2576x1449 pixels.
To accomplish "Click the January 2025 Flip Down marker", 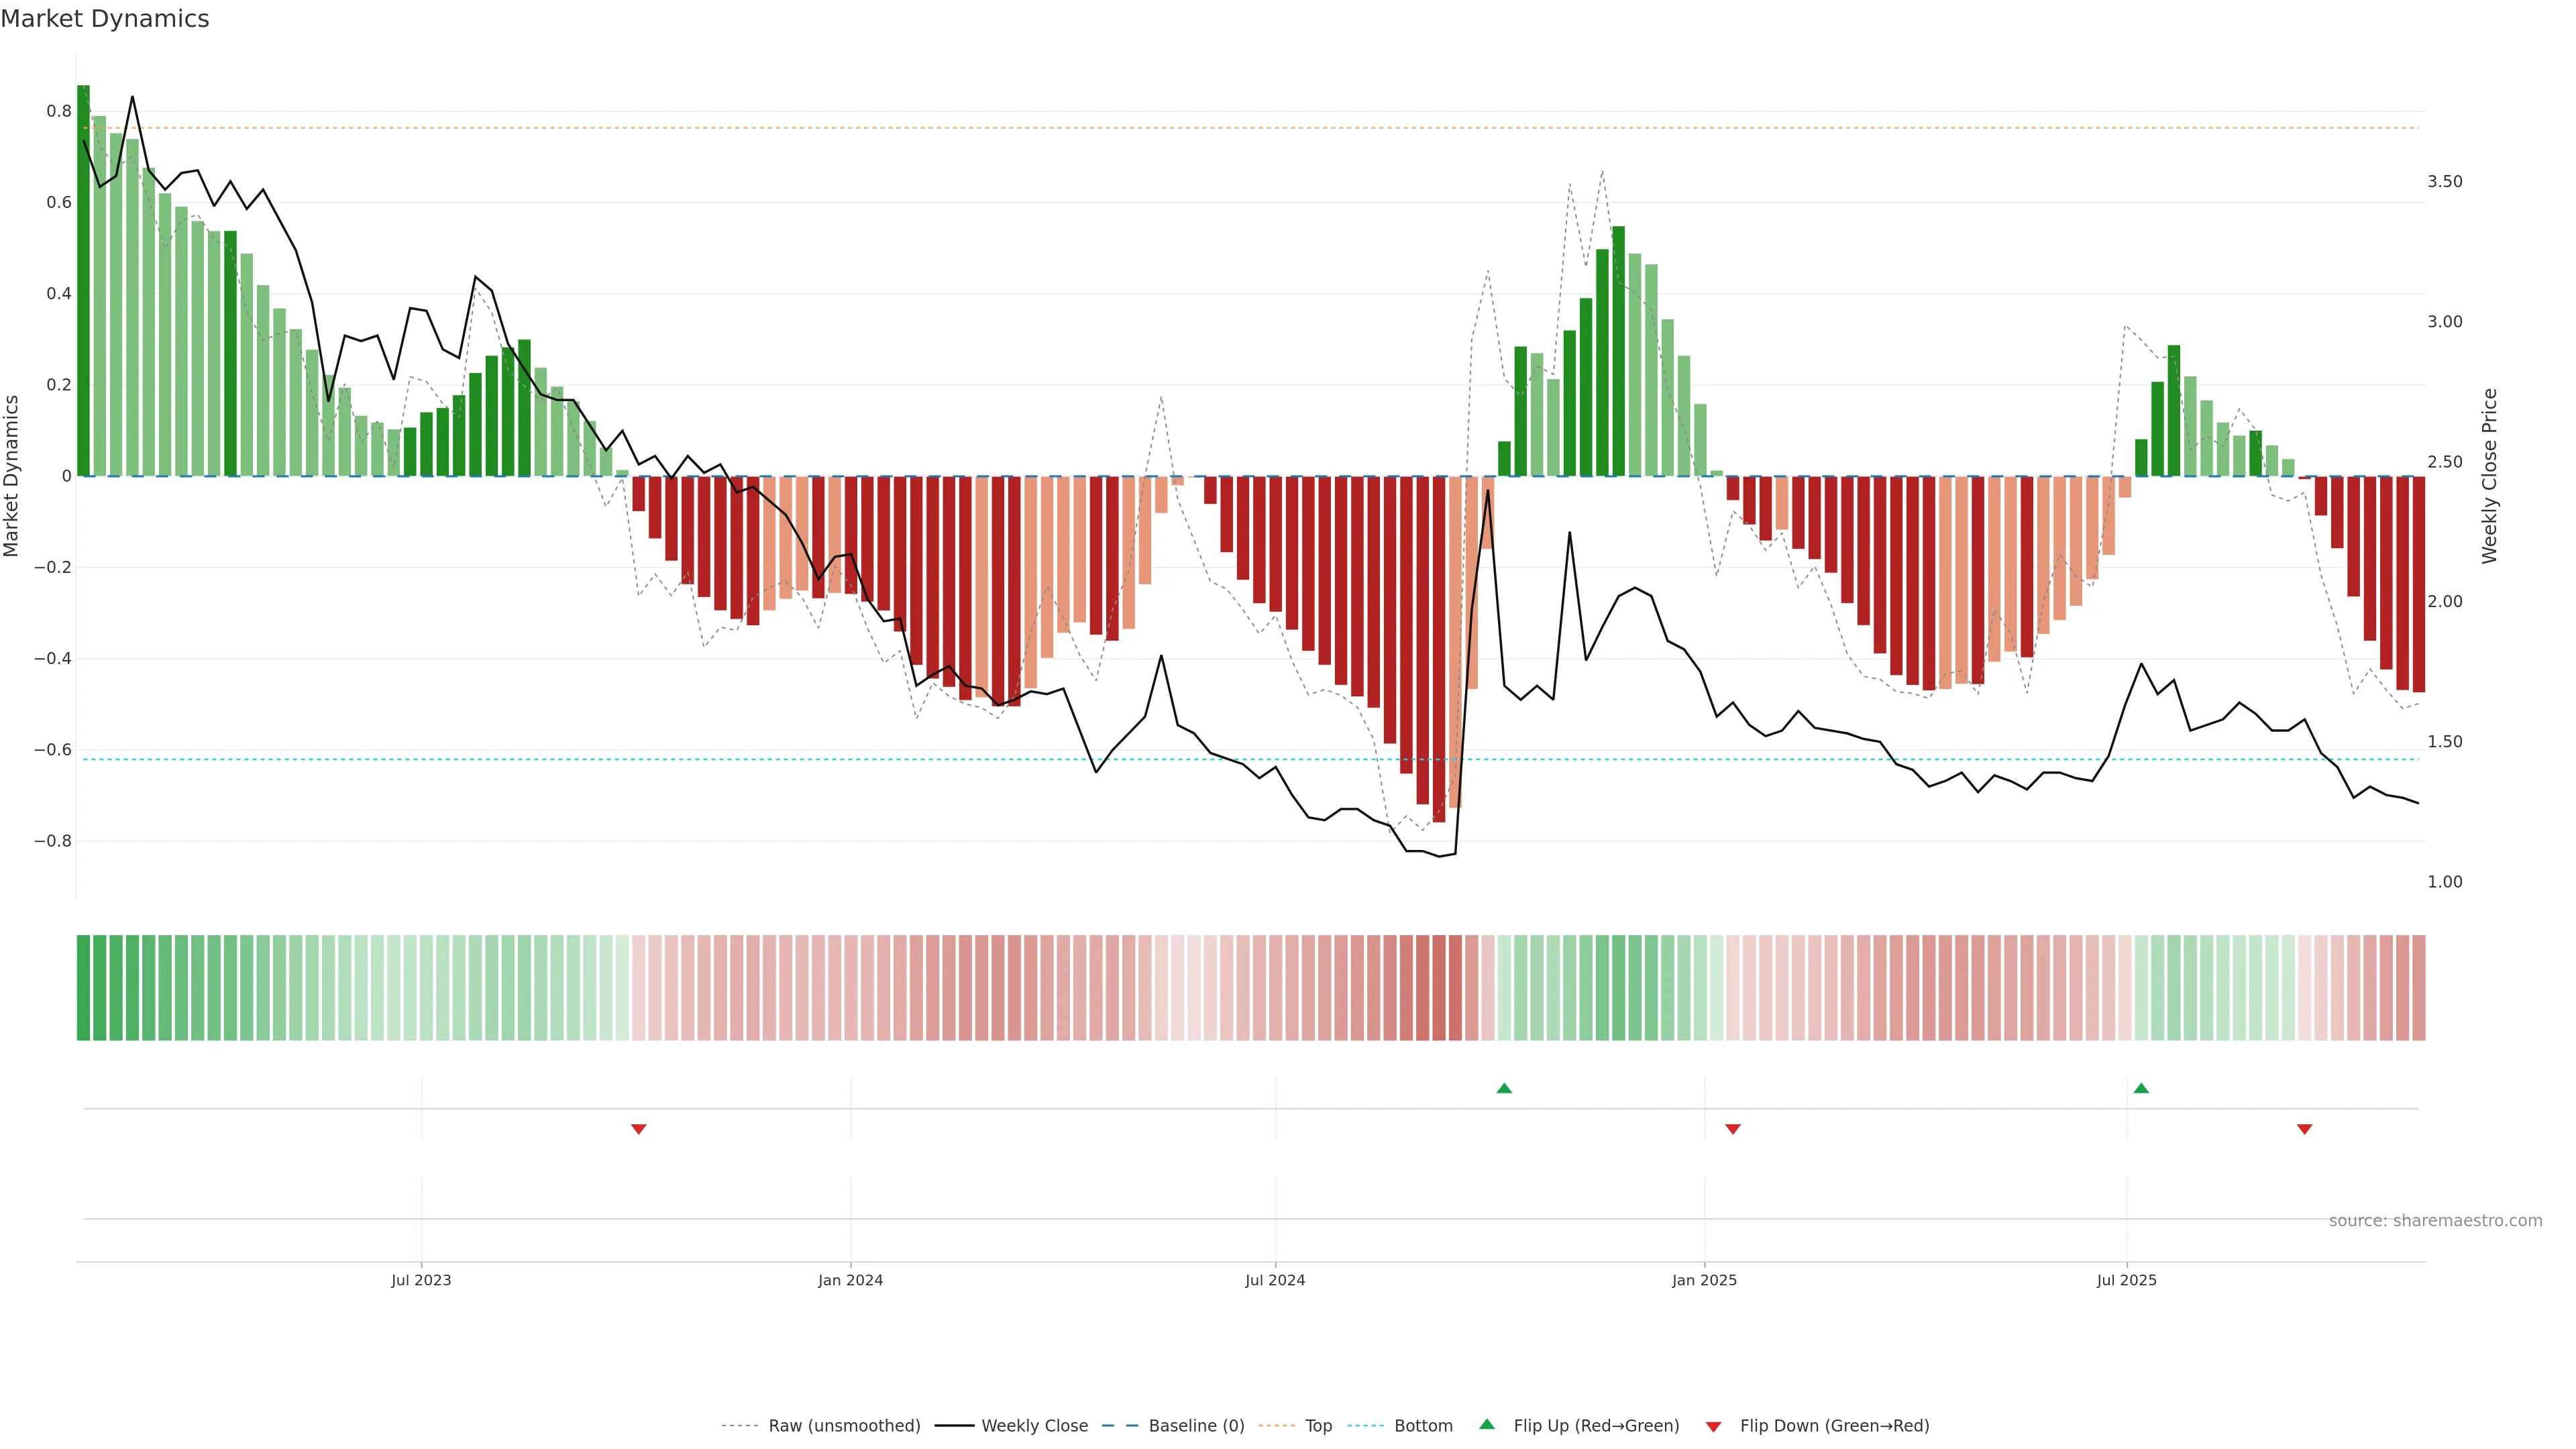I will coord(1732,1129).
